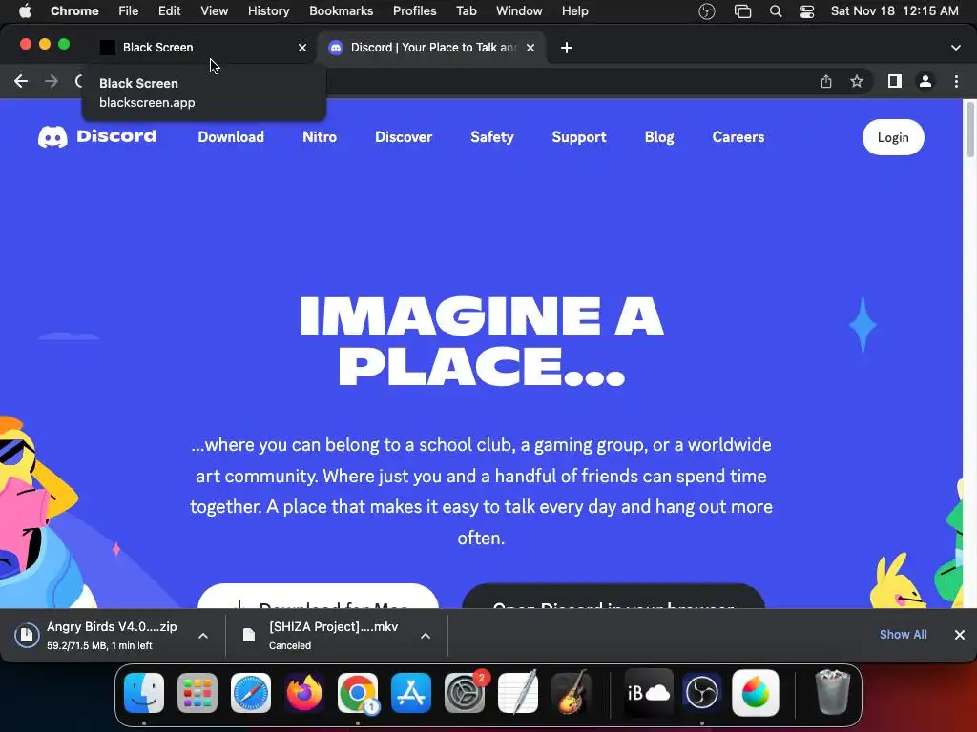Open OBS from the Dock

tap(702, 692)
